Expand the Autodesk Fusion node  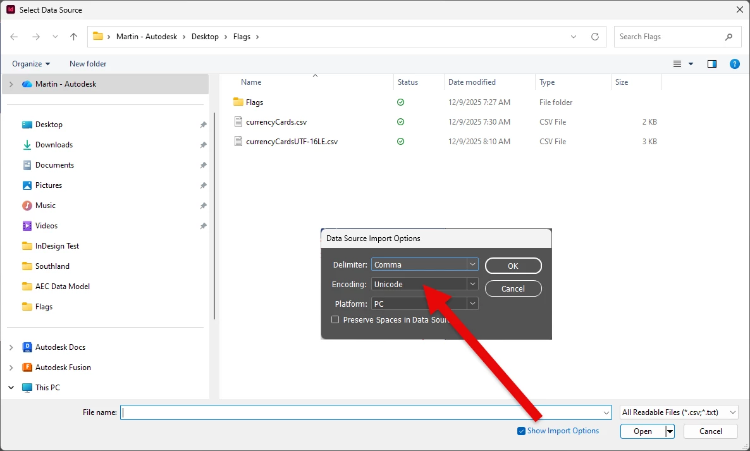point(11,368)
